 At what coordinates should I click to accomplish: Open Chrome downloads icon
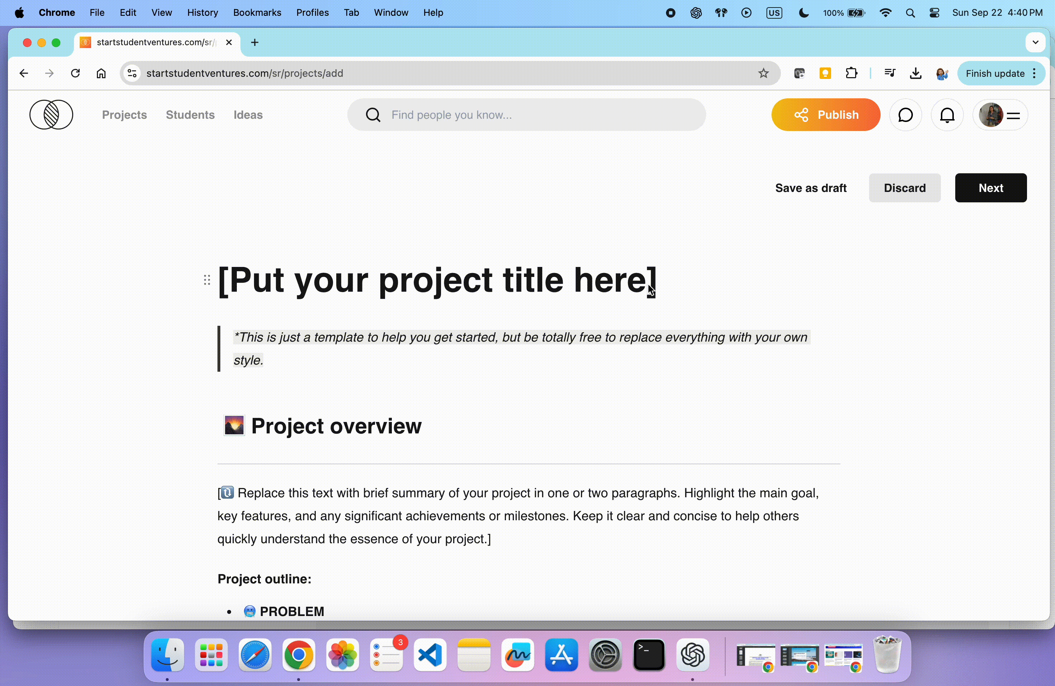916,73
